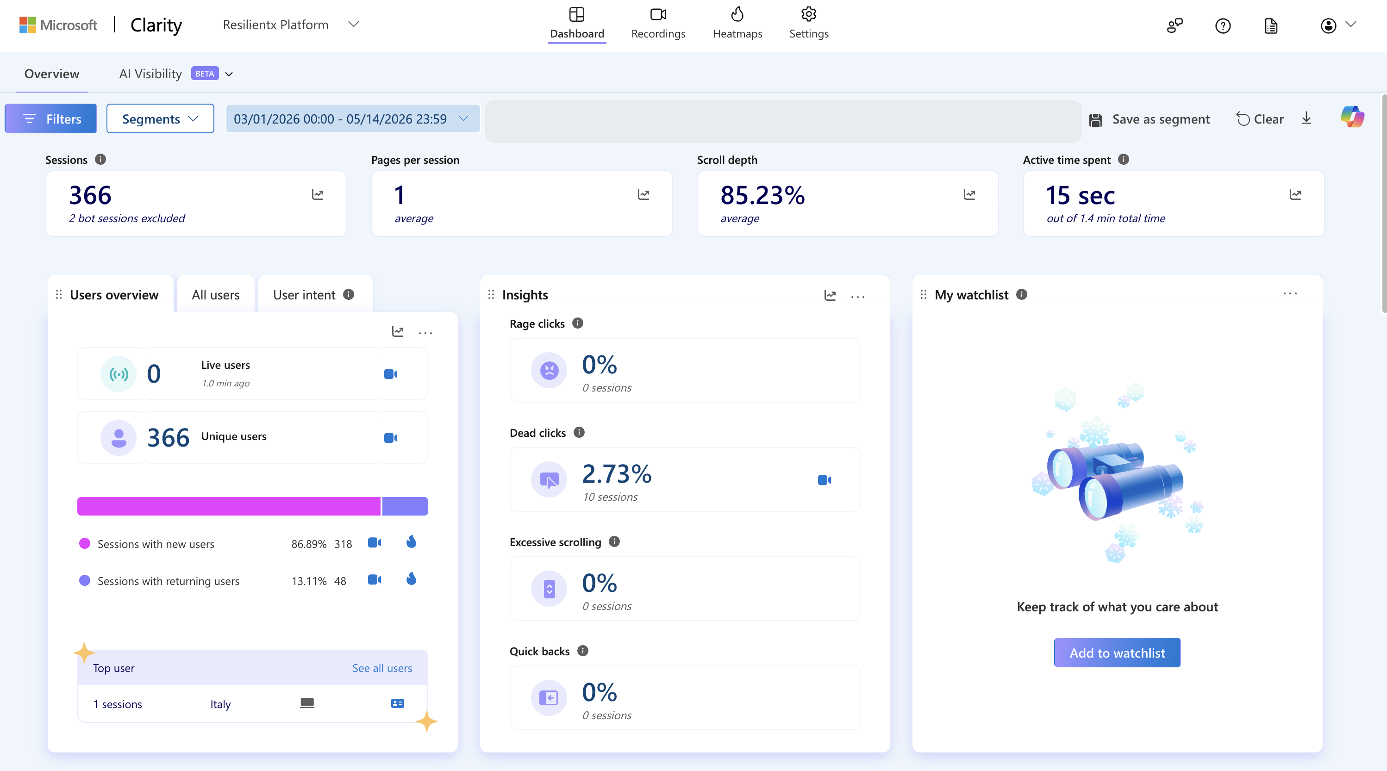This screenshot has width=1387, height=771.
Task: Open Insights more options menu
Action: 858,296
